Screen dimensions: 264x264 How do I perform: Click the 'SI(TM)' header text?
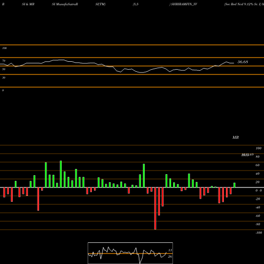[100, 4]
